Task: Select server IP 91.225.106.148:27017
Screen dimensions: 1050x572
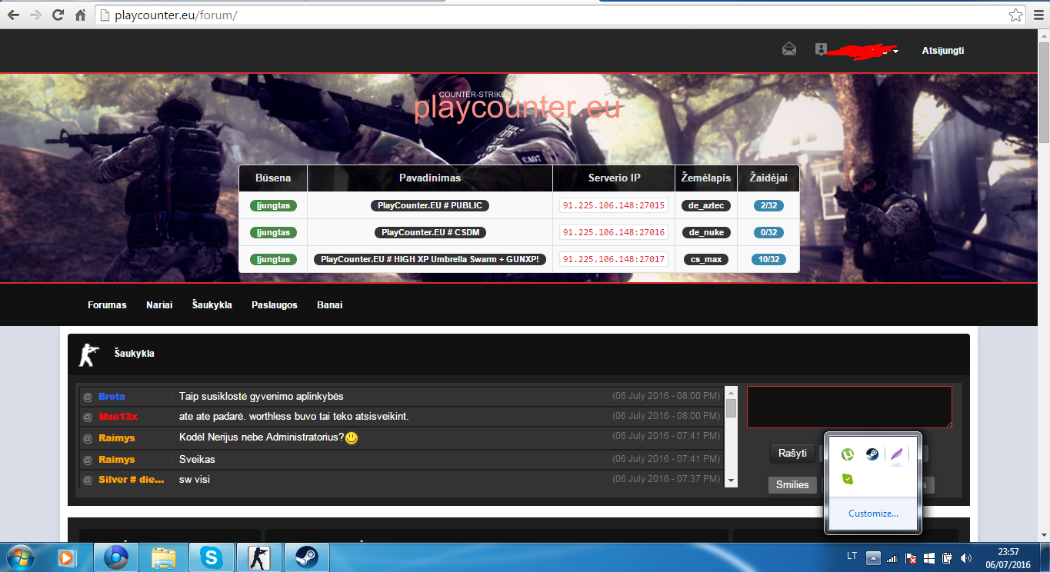Action: (614, 259)
